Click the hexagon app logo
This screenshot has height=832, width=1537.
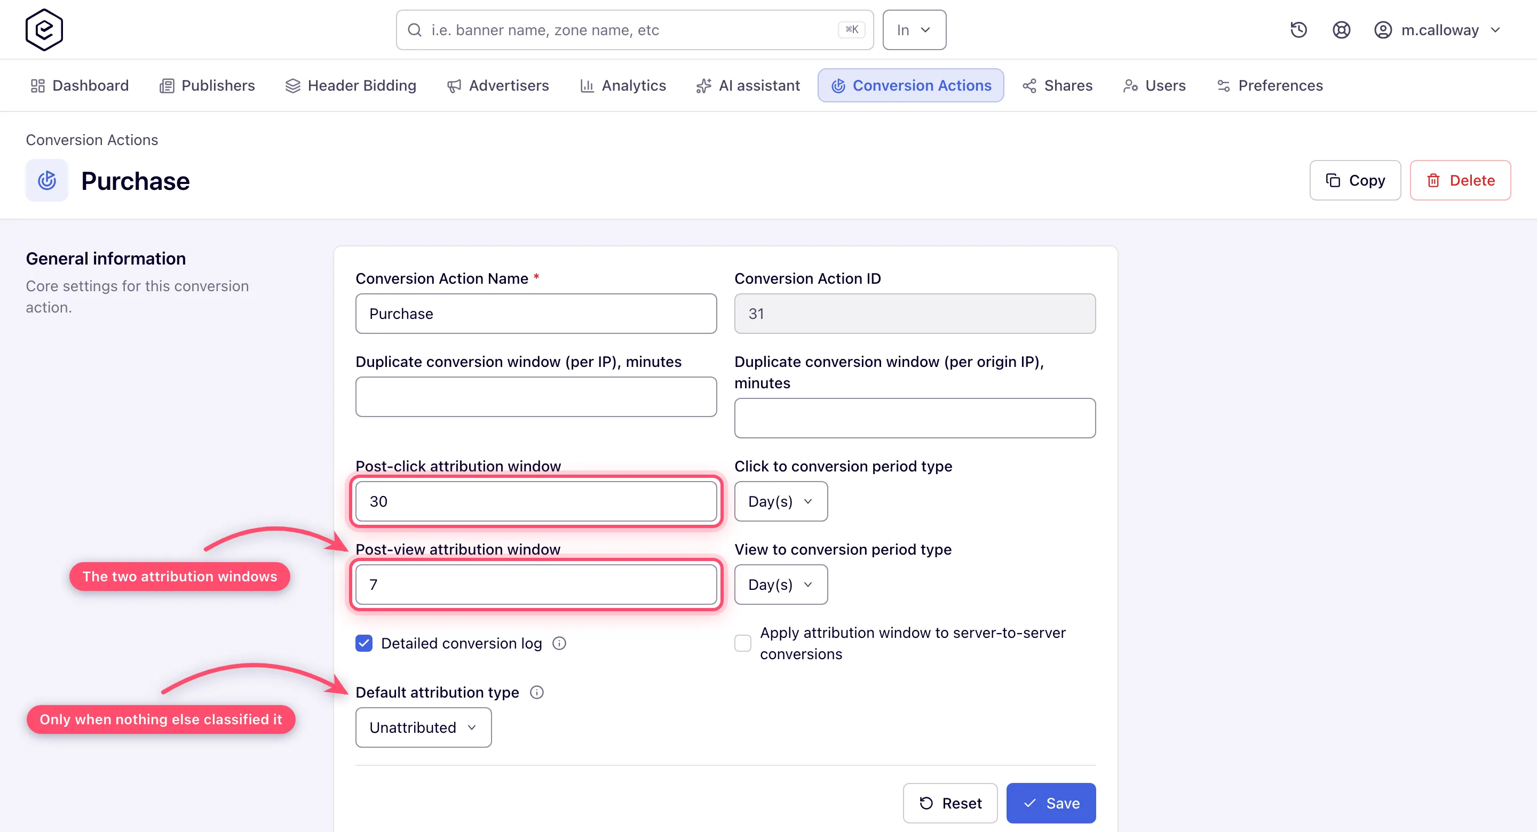(44, 30)
